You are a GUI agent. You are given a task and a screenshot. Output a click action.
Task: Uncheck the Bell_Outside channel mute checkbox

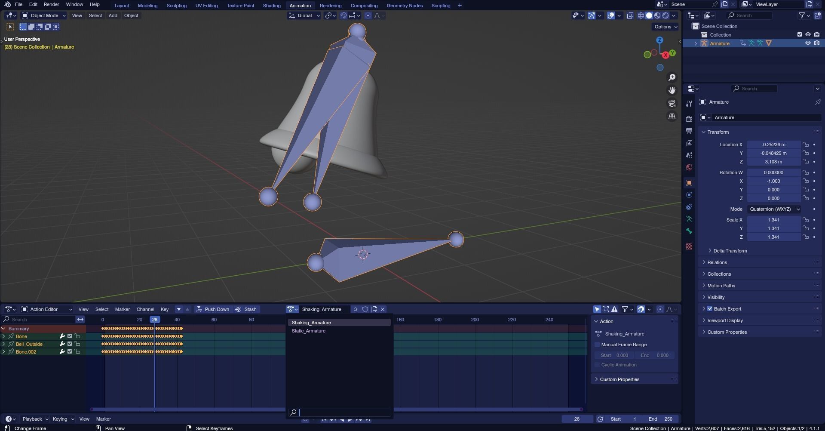70,344
